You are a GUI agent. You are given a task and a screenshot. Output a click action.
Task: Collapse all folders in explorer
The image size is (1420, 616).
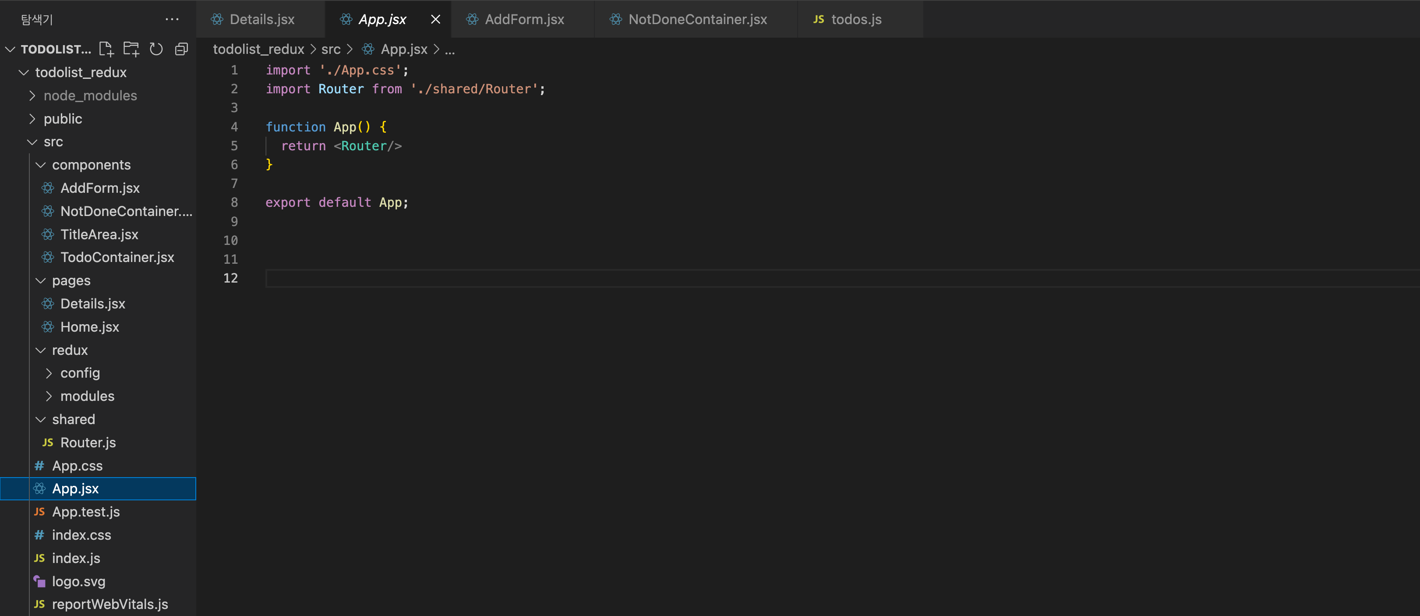click(x=181, y=49)
